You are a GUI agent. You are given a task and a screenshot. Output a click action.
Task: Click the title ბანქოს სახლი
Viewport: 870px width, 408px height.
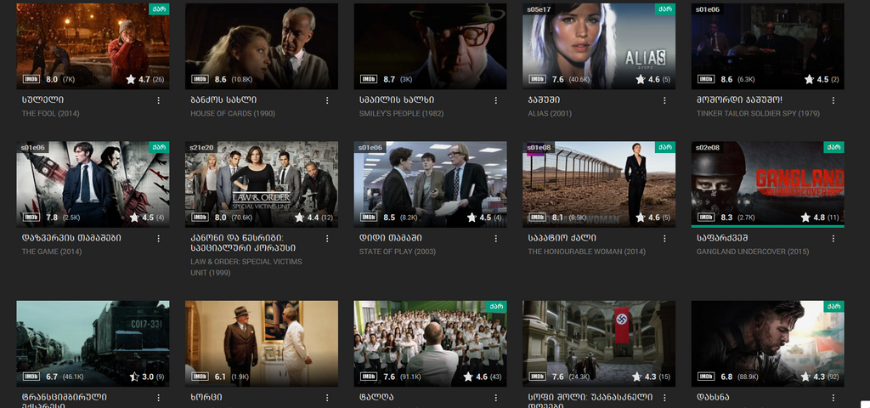223,100
